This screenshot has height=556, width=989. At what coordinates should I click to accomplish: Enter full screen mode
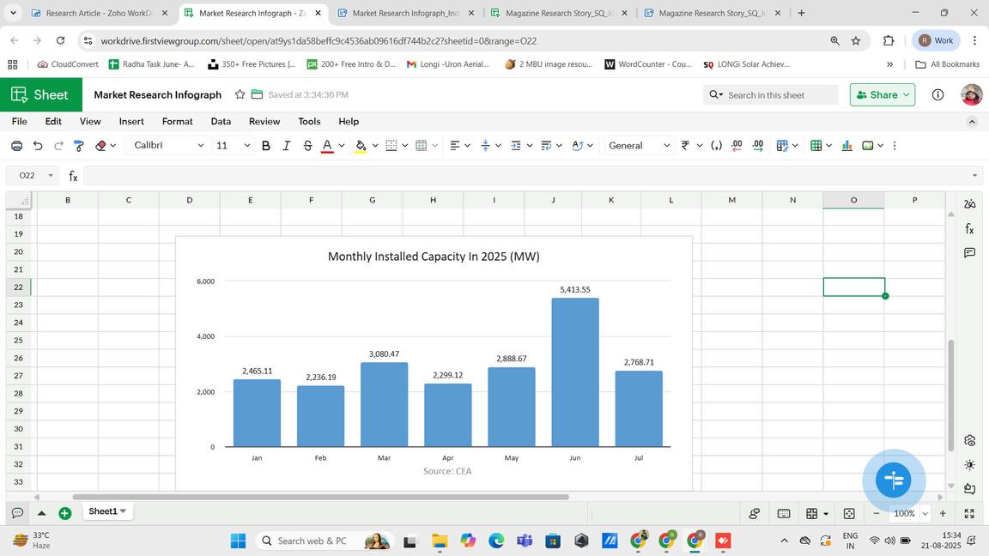(x=969, y=514)
